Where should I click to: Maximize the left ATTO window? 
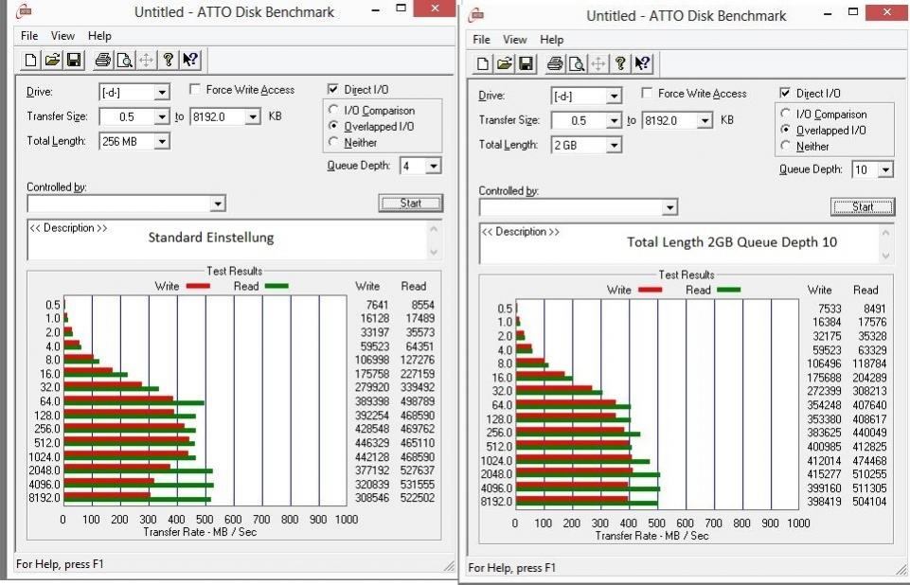click(x=401, y=9)
